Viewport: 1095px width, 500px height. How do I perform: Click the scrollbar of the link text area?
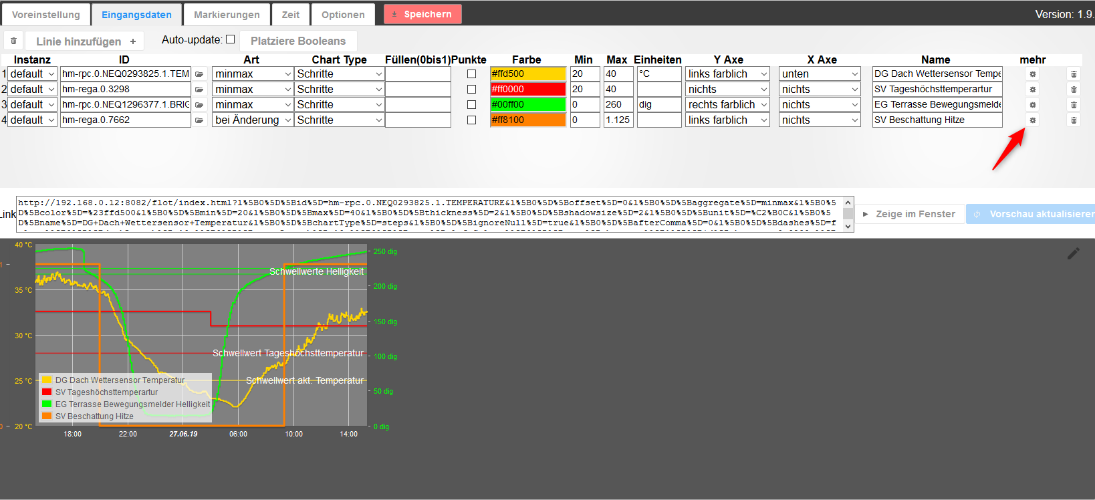[x=848, y=214]
